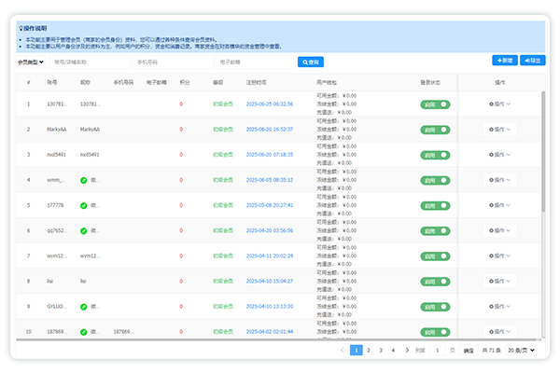Expand the 20条/页 page size selector

pos(521,351)
